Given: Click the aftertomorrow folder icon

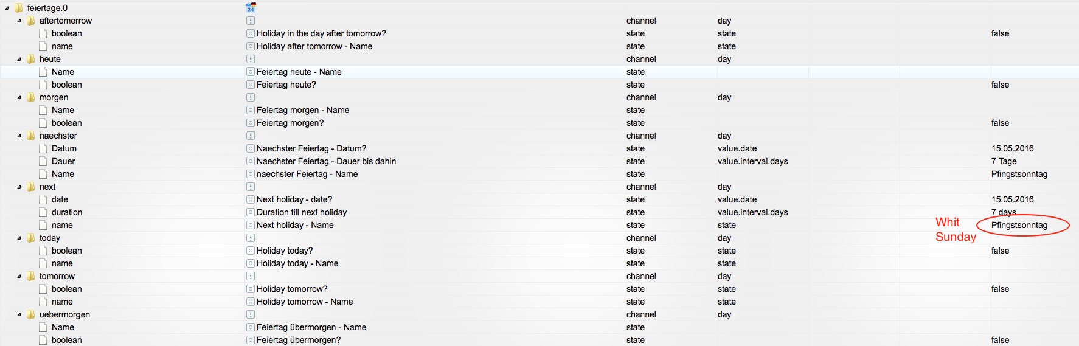Looking at the screenshot, I should pos(31,21).
